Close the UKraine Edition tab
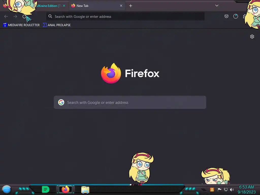Image resolution: width=260 pixels, height=195 pixels. pos(64,6)
